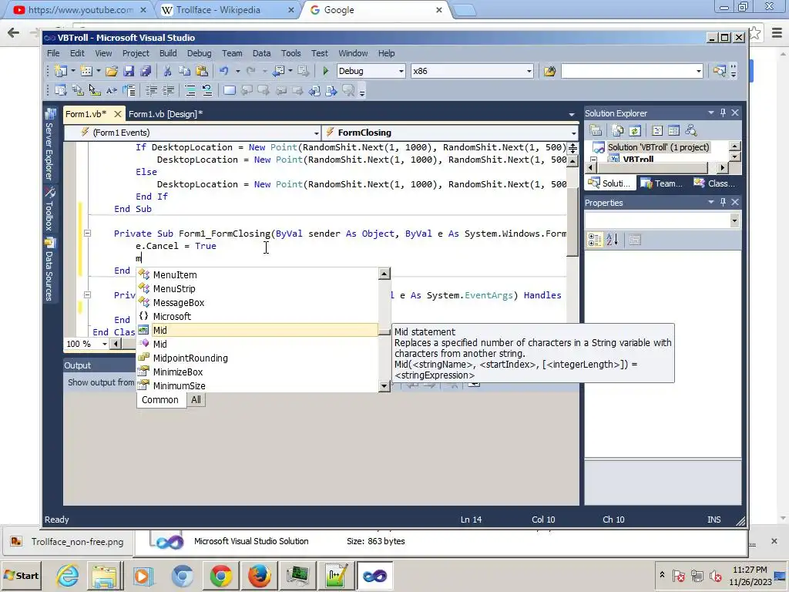Uncomment the selected lines icon
This screenshot has width=789, height=592.
[x=206, y=91]
